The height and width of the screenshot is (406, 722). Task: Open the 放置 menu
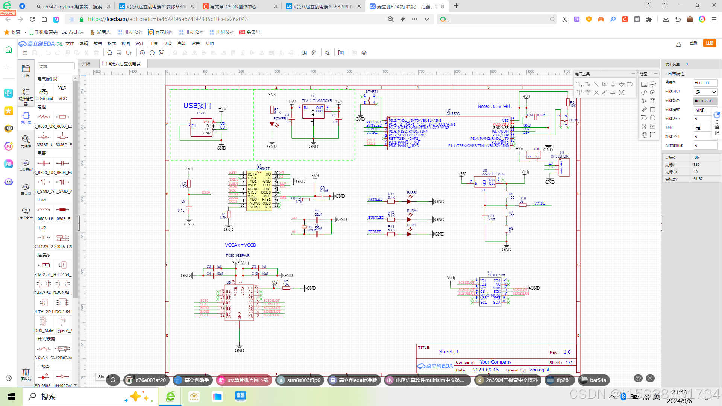(98, 44)
